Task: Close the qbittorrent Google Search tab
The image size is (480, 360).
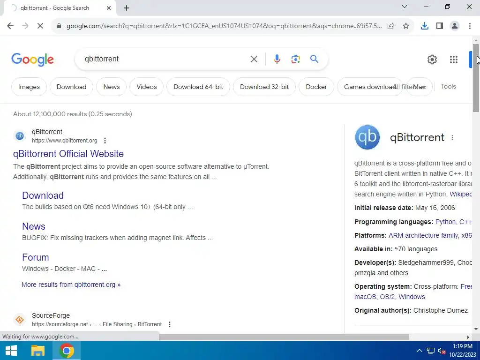Action: click(109, 8)
